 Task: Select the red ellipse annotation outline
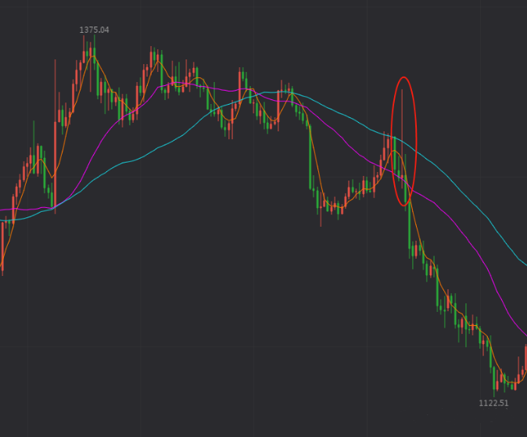414,141
